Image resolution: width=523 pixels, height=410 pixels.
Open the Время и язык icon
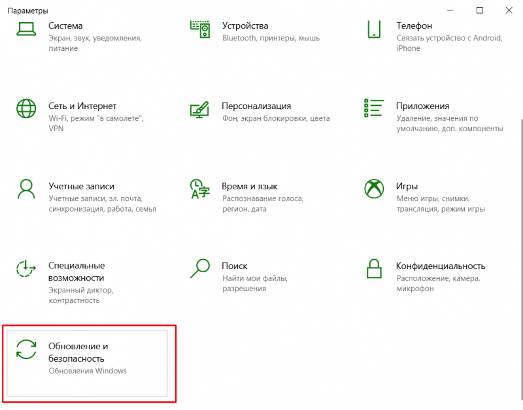(x=199, y=189)
